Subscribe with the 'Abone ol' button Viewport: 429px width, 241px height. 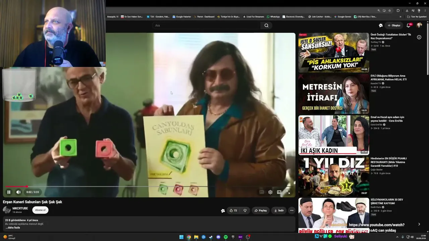40,210
